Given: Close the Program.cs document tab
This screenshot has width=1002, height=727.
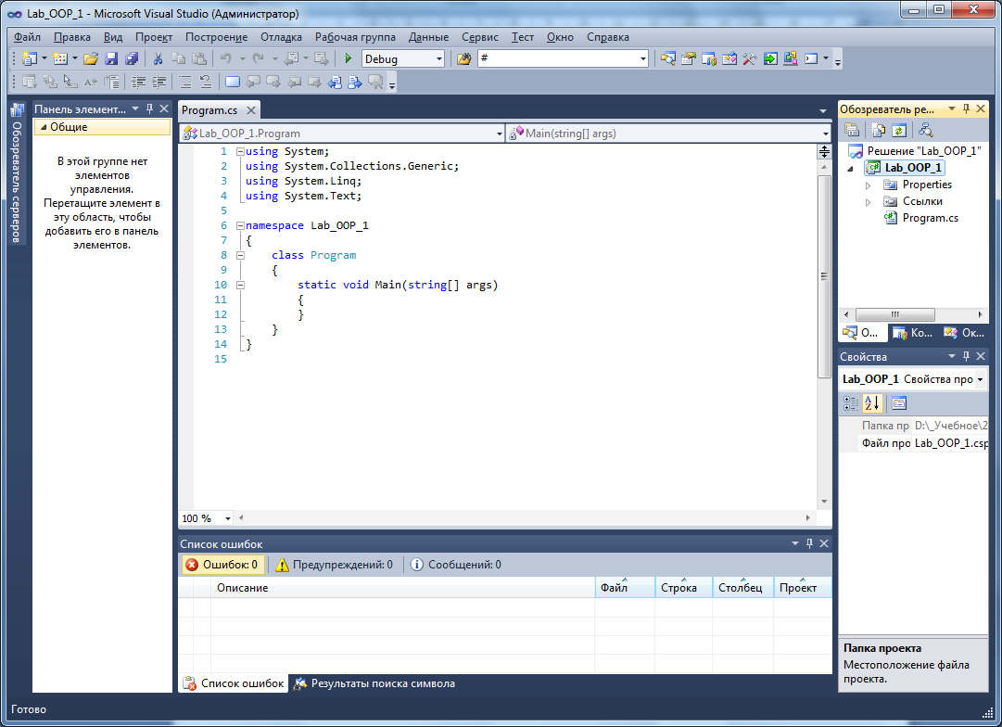Looking at the screenshot, I should click(251, 110).
